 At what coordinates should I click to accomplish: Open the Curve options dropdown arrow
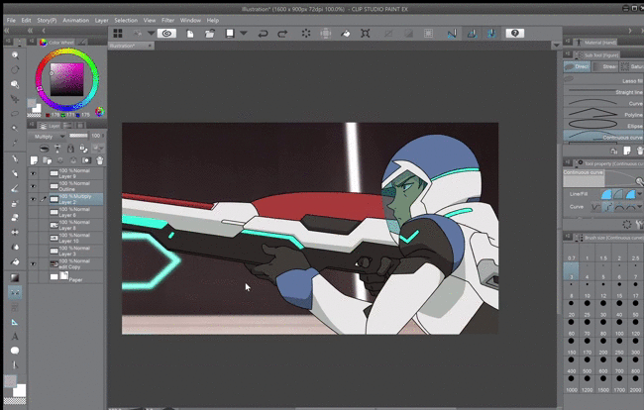(640, 207)
